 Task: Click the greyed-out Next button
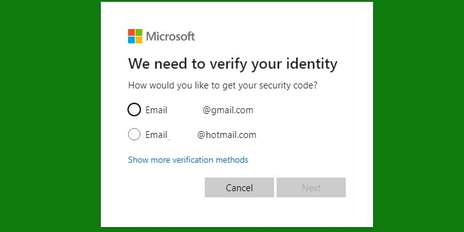(x=311, y=187)
